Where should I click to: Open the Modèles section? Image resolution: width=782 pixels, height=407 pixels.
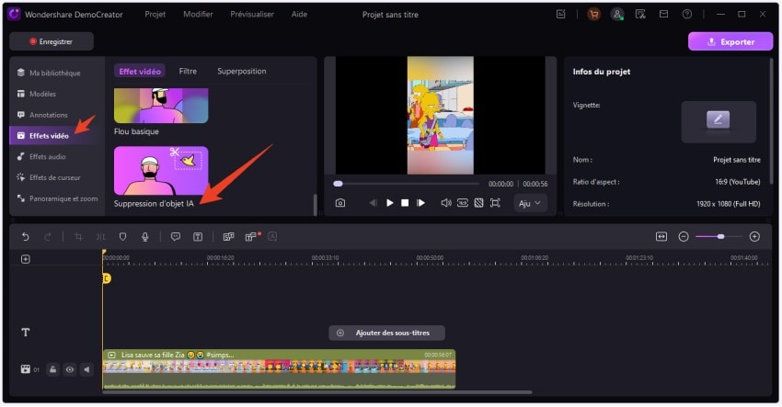pos(37,94)
